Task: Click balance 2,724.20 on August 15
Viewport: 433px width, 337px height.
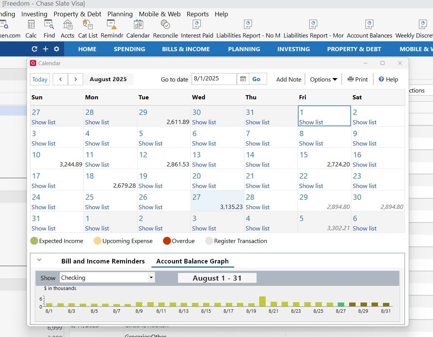Action: pos(339,165)
